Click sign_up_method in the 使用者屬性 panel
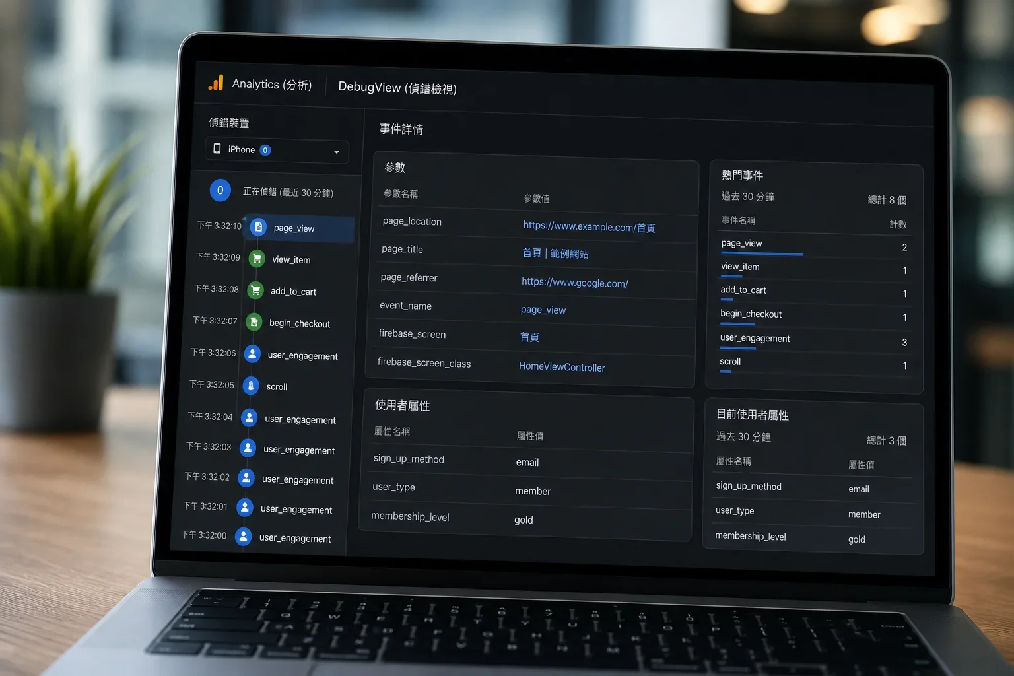Screen dimensions: 1014x676 coord(409,459)
